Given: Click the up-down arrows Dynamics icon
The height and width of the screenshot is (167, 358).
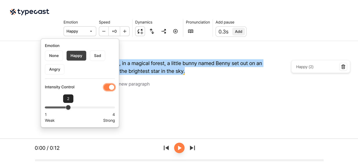Looking at the screenshot, I should 152,31.
